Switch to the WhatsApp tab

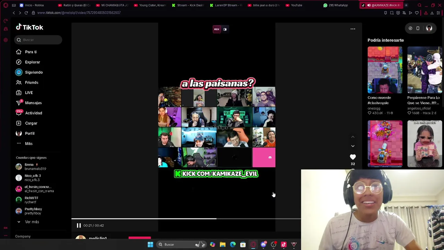[x=335, y=5]
